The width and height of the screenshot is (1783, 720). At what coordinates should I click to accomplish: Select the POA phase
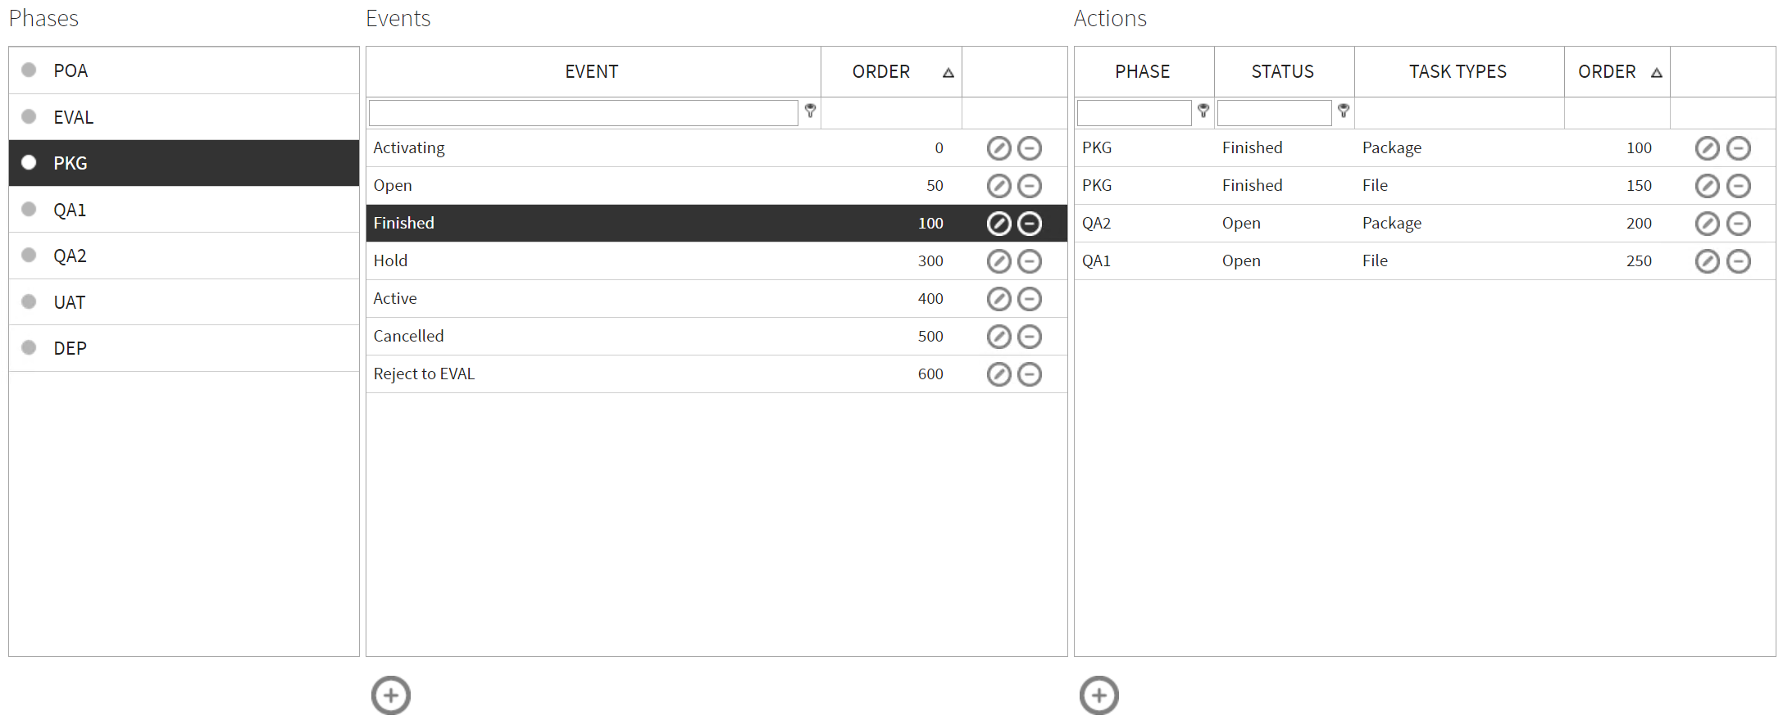[x=184, y=70]
